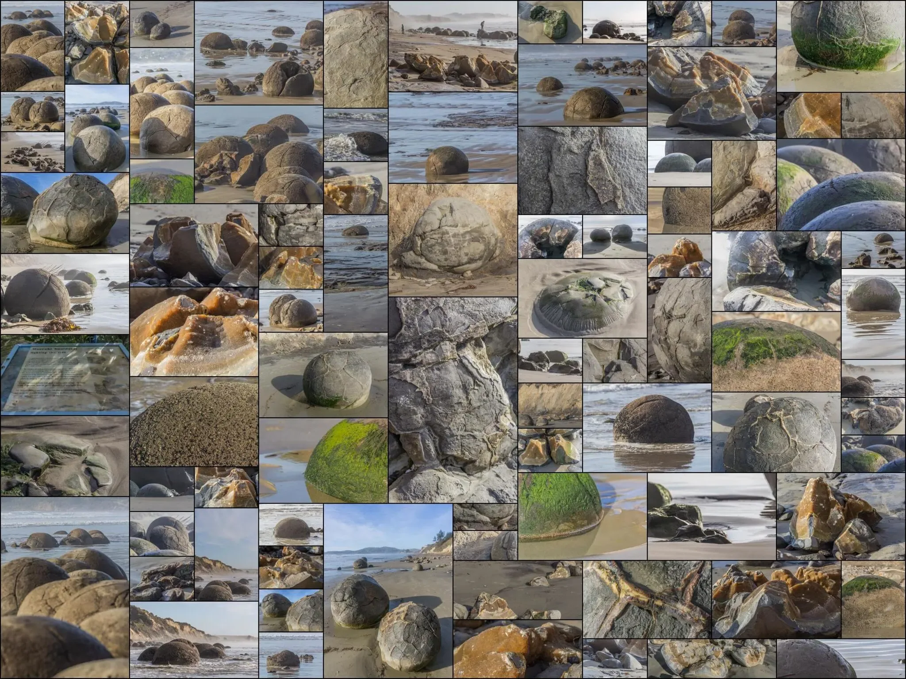Image resolution: width=906 pixels, height=679 pixels.
Task: Open the blue-framed information sign photo
Action: coord(65,375)
